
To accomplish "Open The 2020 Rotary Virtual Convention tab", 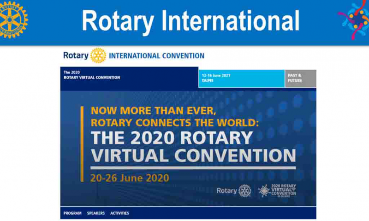I will tap(129, 78).
